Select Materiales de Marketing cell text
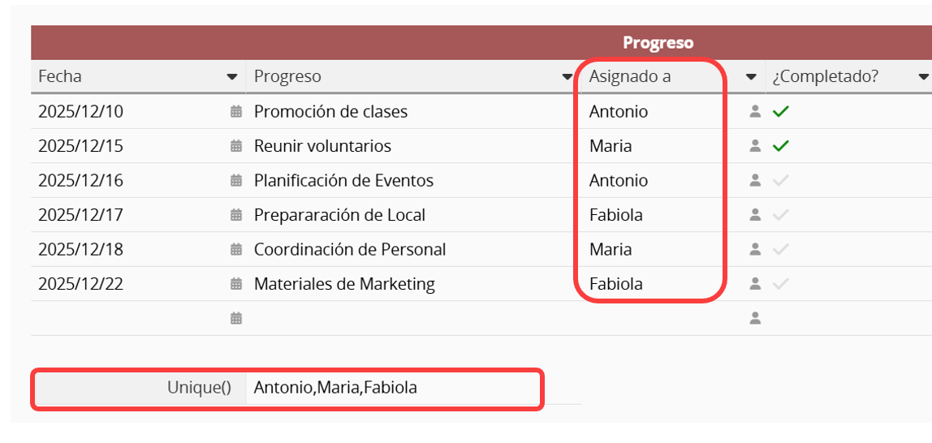This screenshot has width=932, height=443. (344, 284)
